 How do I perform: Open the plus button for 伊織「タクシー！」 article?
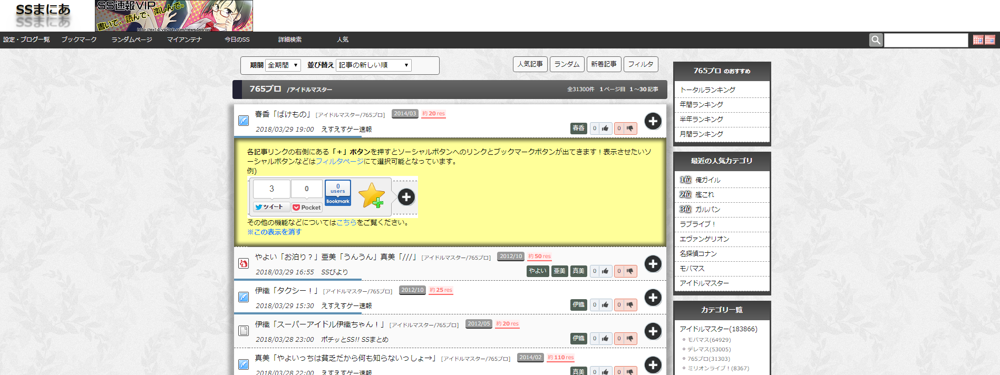click(x=653, y=298)
